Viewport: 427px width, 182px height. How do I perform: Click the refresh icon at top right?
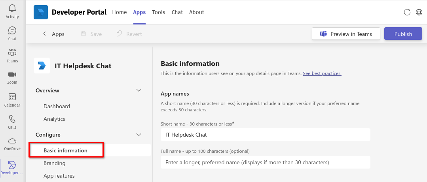click(407, 12)
